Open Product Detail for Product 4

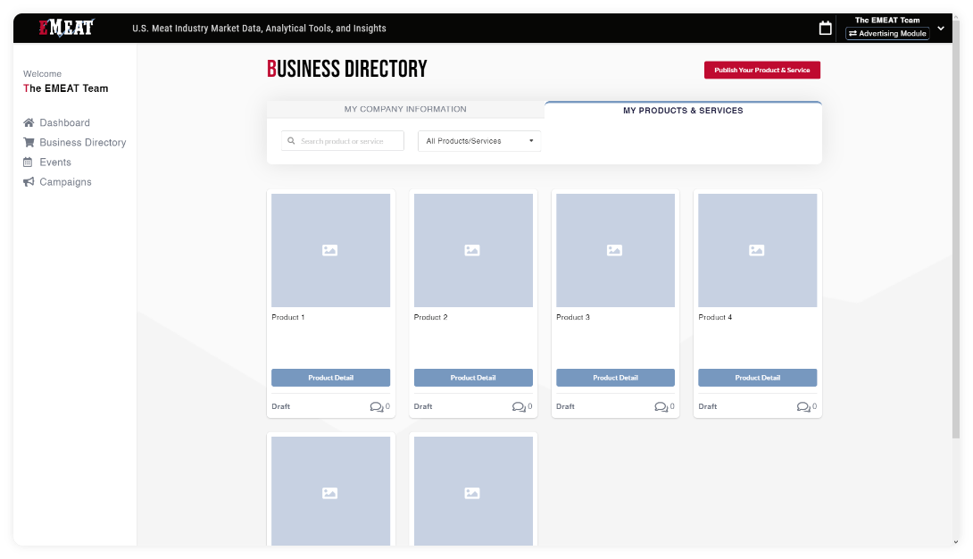coord(757,378)
